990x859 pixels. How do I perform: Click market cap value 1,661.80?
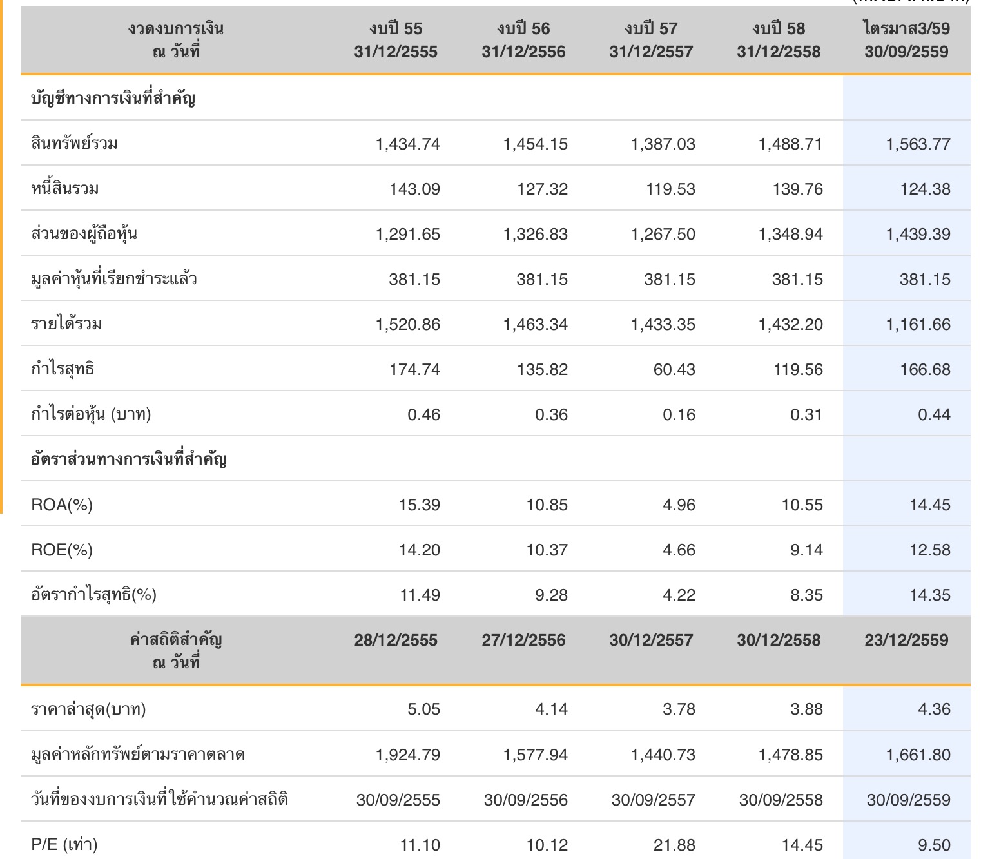pos(918,755)
